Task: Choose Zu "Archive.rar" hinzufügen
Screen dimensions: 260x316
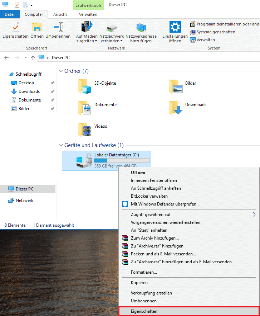Action: coord(189,246)
